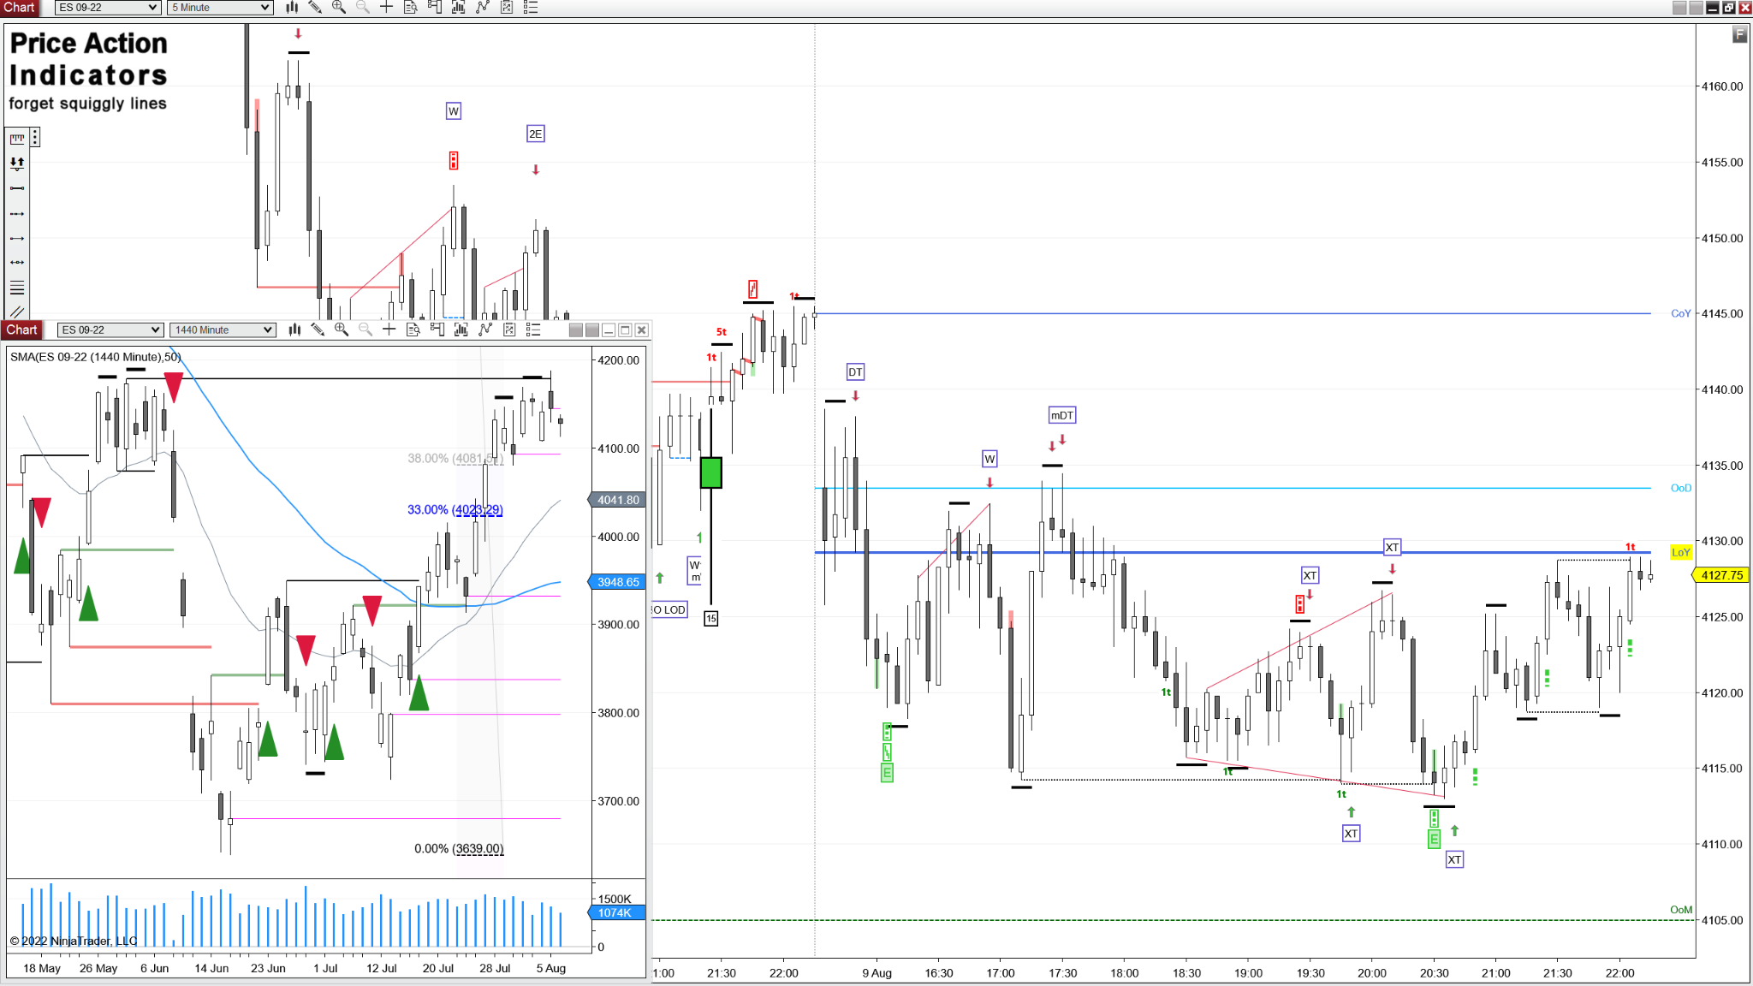Open data box icon on 1440 Minute chart toolbar

pos(413,330)
